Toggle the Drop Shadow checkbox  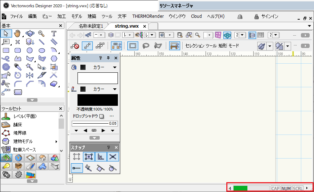102,116
